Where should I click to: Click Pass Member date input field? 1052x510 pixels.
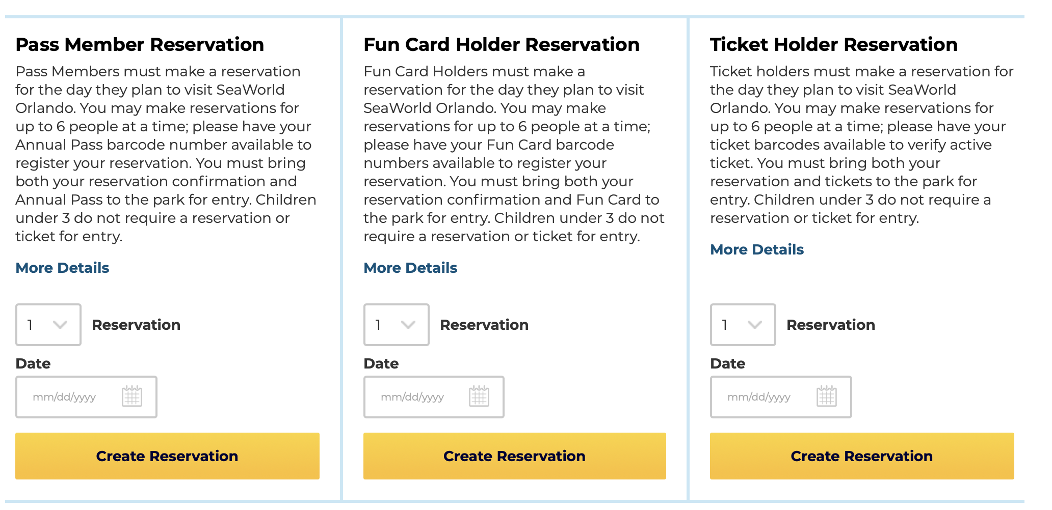pyautogui.click(x=86, y=397)
